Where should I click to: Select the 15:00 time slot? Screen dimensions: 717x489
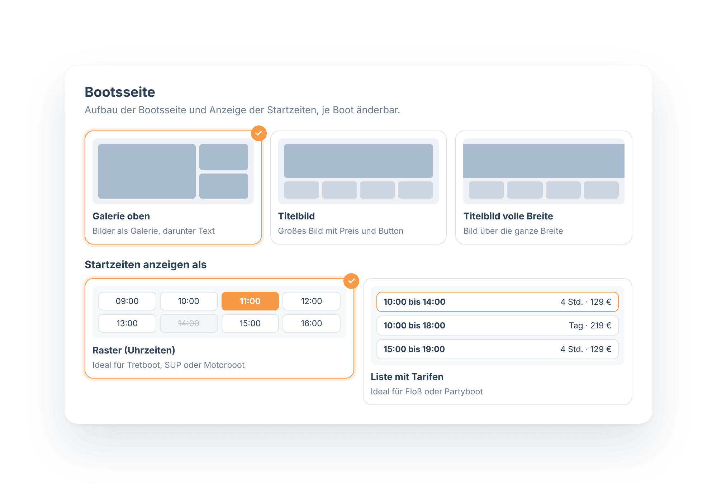pos(250,323)
